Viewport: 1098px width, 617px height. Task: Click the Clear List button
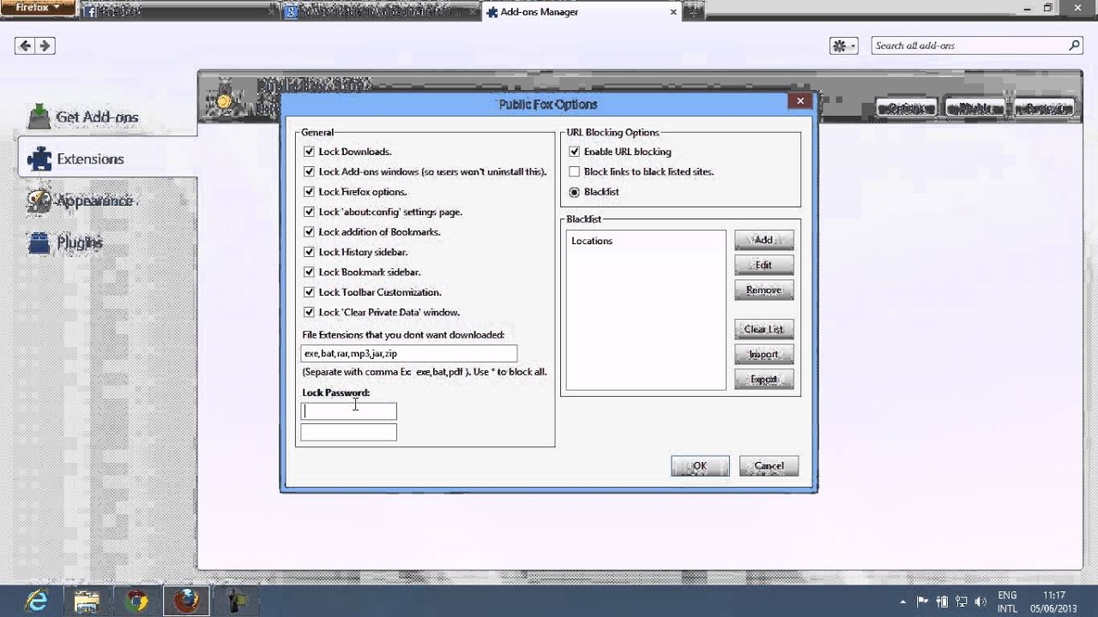tap(763, 329)
